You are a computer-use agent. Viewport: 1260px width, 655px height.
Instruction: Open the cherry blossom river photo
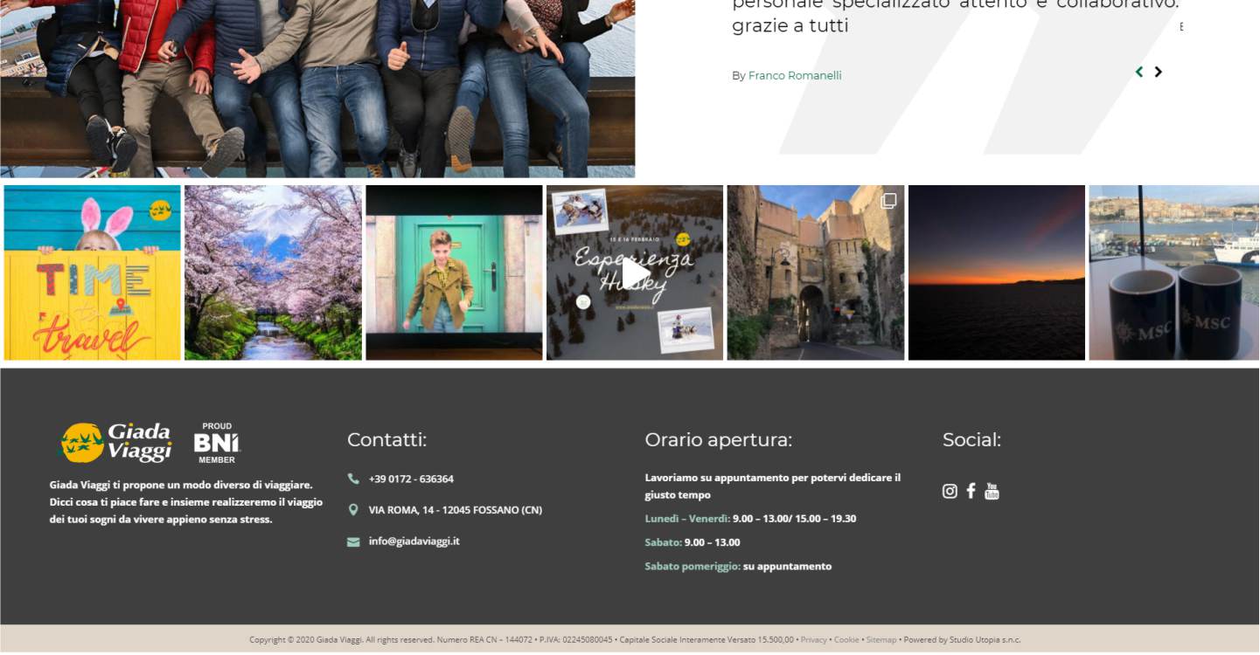coord(273,272)
